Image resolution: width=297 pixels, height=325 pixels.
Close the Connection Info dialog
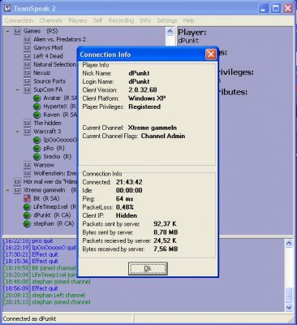[211, 54]
